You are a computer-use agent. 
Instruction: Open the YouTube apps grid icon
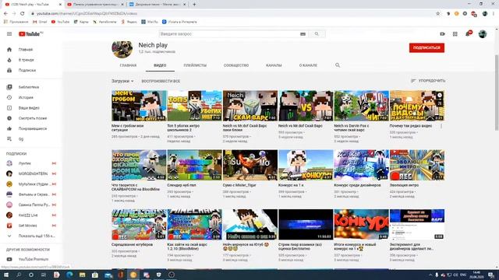pos(455,34)
